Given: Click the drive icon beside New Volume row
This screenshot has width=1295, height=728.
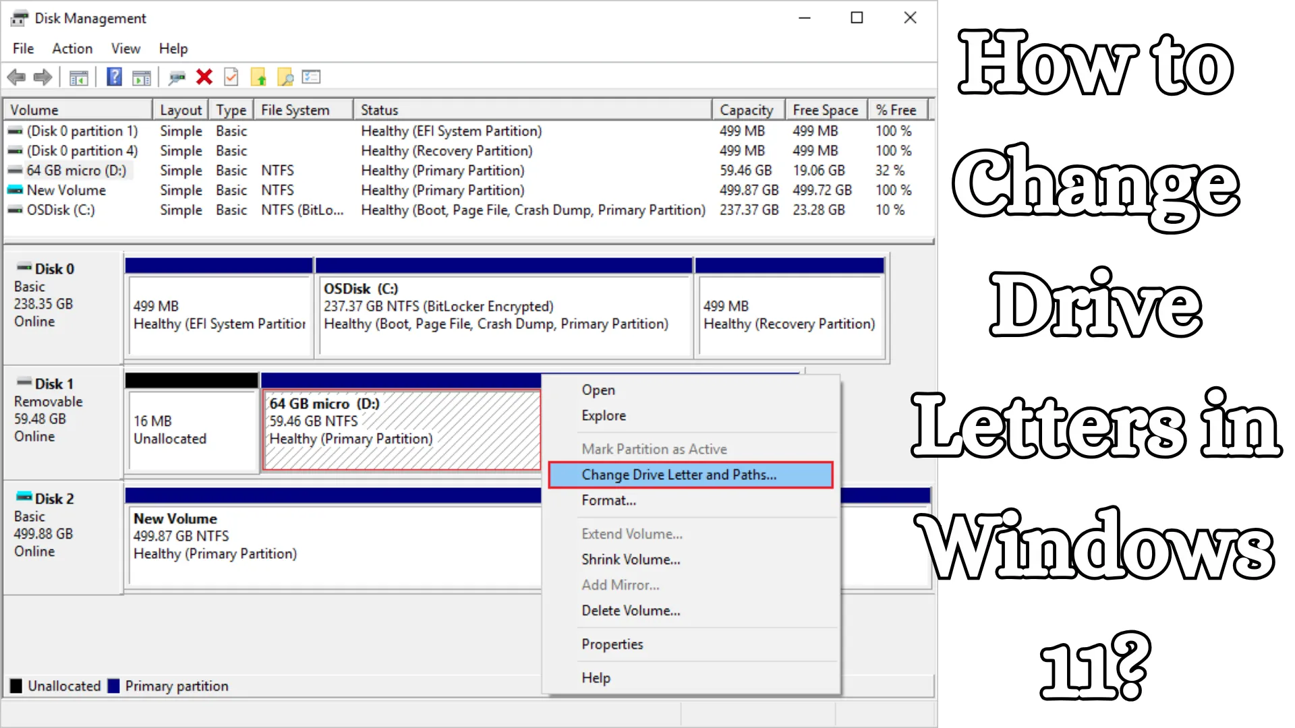Looking at the screenshot, I should 15,190.
